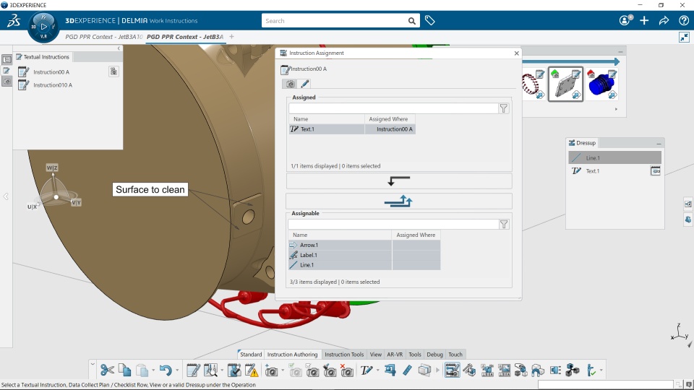Open the Debug tab
Viewport: 694px width, 390px height.
pos(434,354)
